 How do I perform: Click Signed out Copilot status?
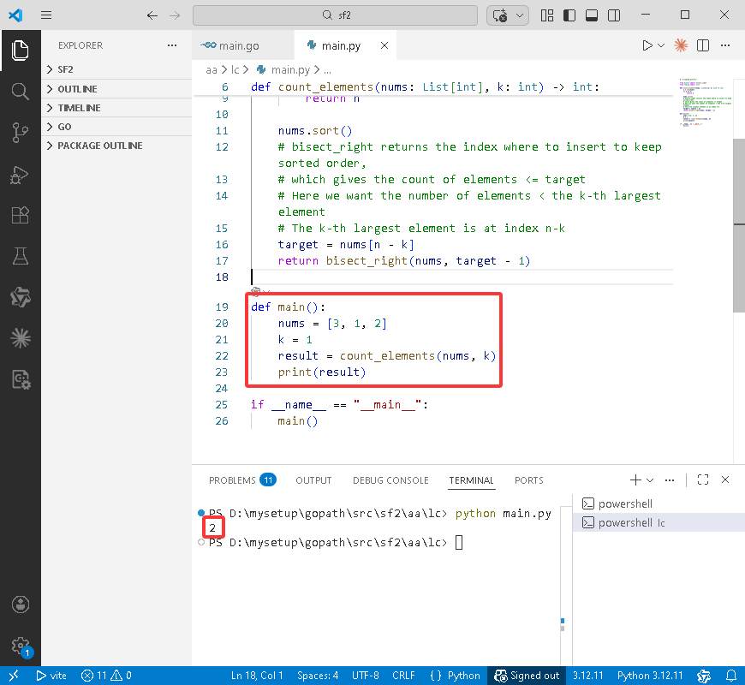coord(527,676)
